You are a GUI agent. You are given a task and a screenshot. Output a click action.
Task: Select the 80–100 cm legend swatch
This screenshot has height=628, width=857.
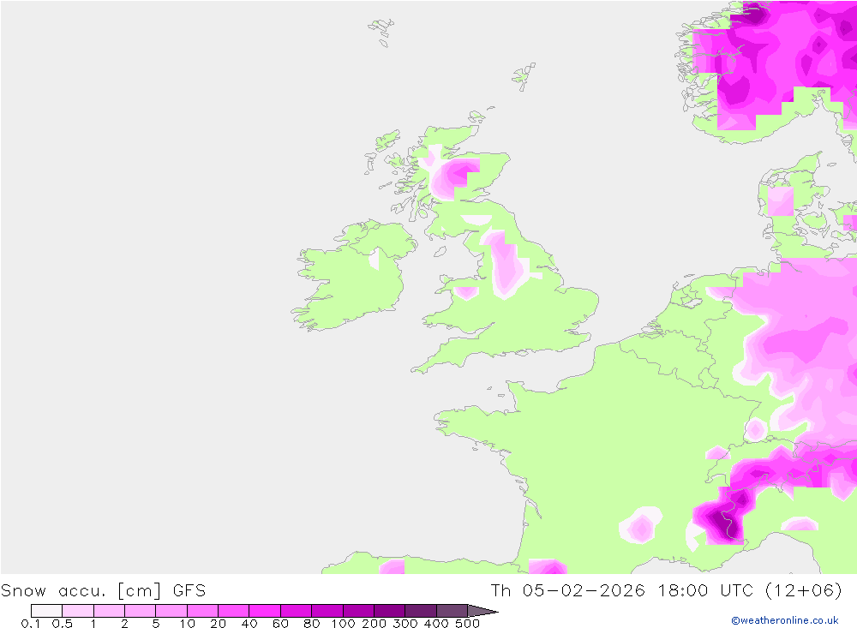pos(327,611)
